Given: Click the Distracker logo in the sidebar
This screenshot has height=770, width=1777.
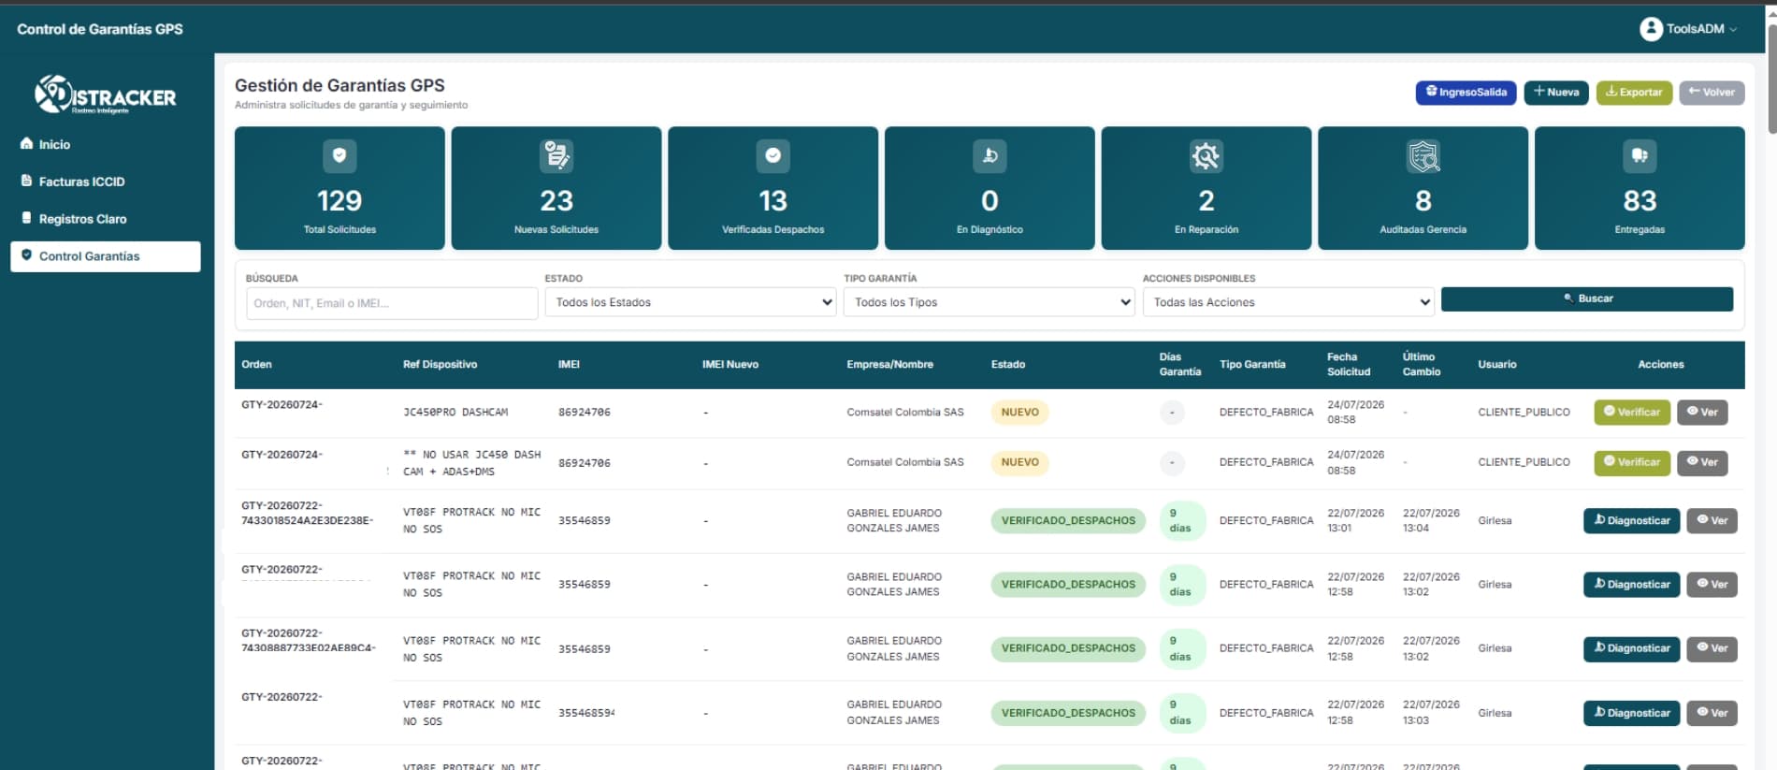Looking at the screenshot, I should click(105, 94).
